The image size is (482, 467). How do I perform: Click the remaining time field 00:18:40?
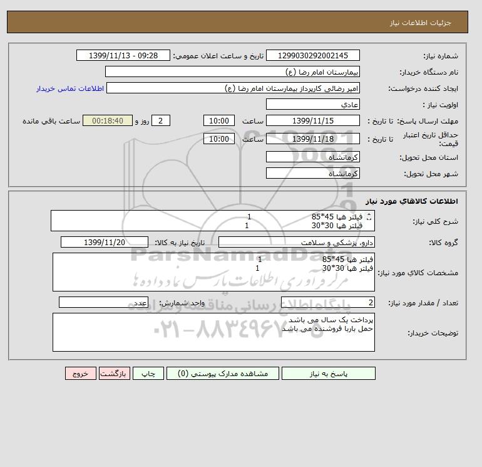click(x=108, y=121)
